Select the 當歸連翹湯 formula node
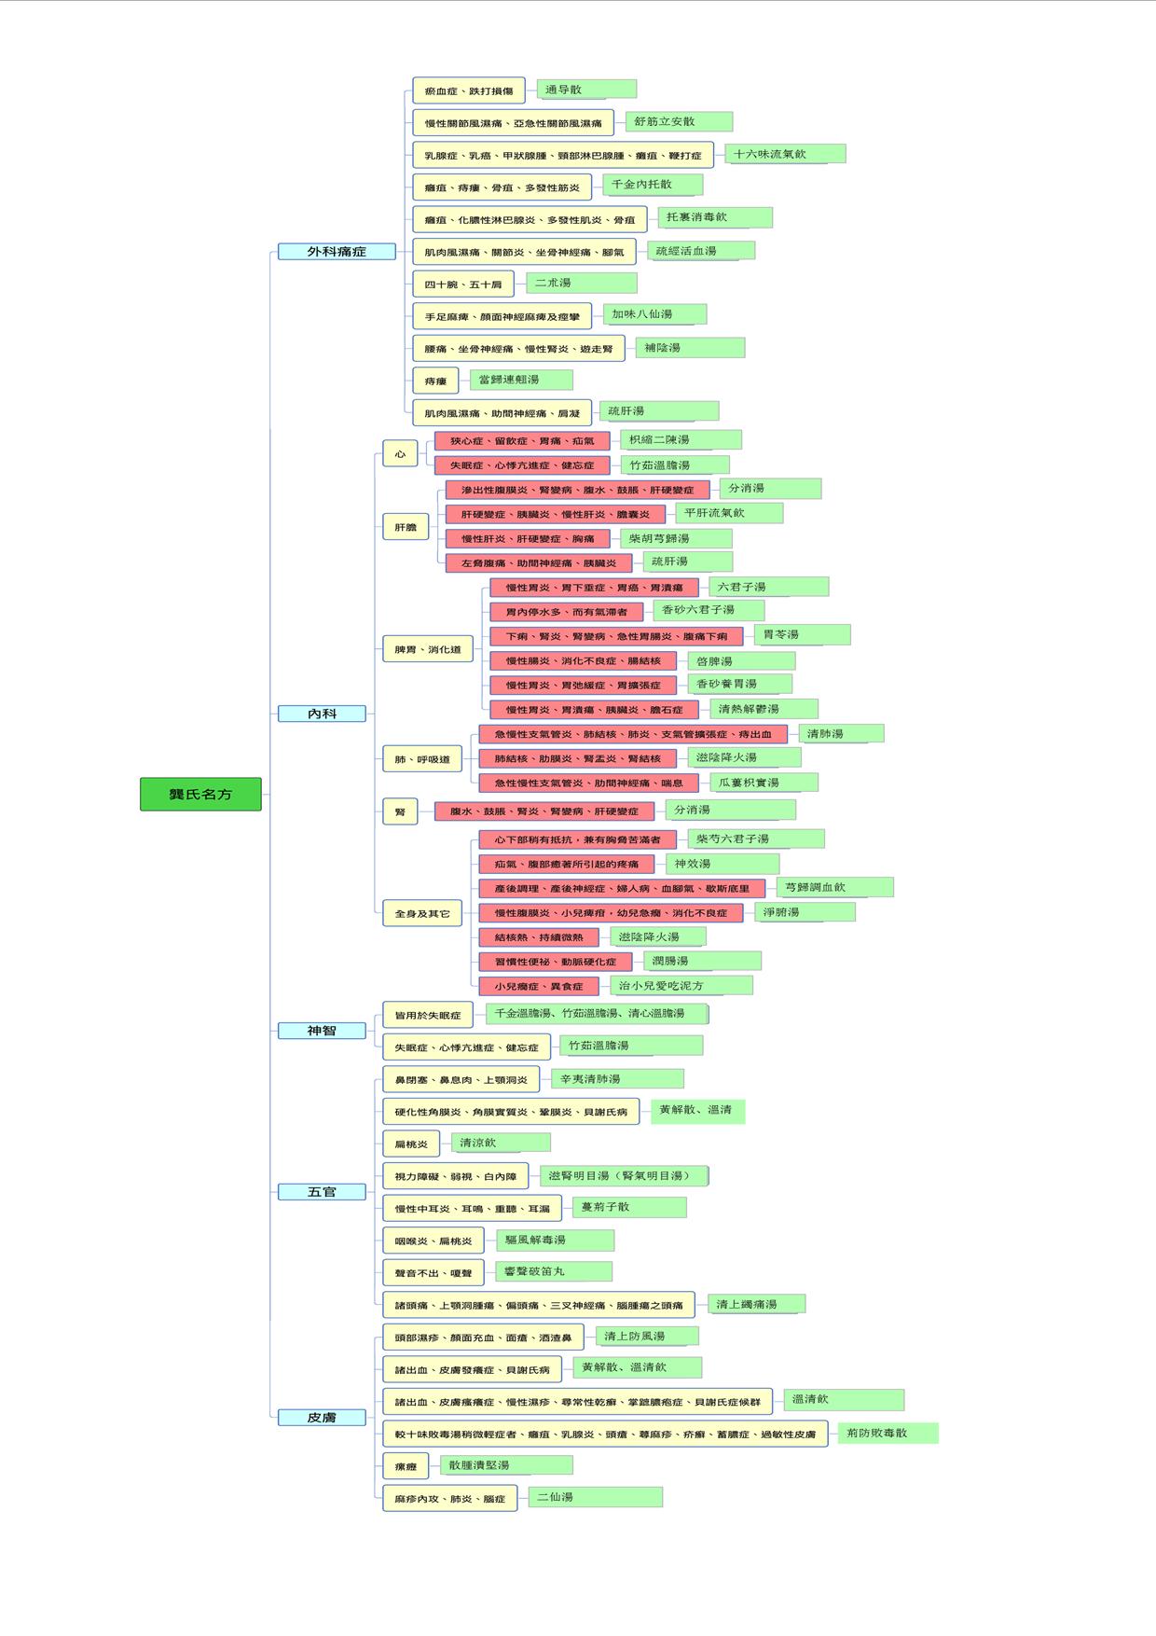The width and height of the screenshot is (1156, 1636). pyautogui.click(x=521, y=380)
